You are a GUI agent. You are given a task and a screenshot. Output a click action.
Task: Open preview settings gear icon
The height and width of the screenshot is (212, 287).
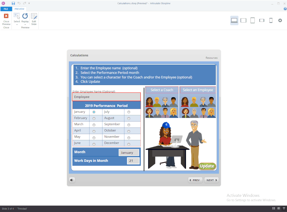[280, 20]
